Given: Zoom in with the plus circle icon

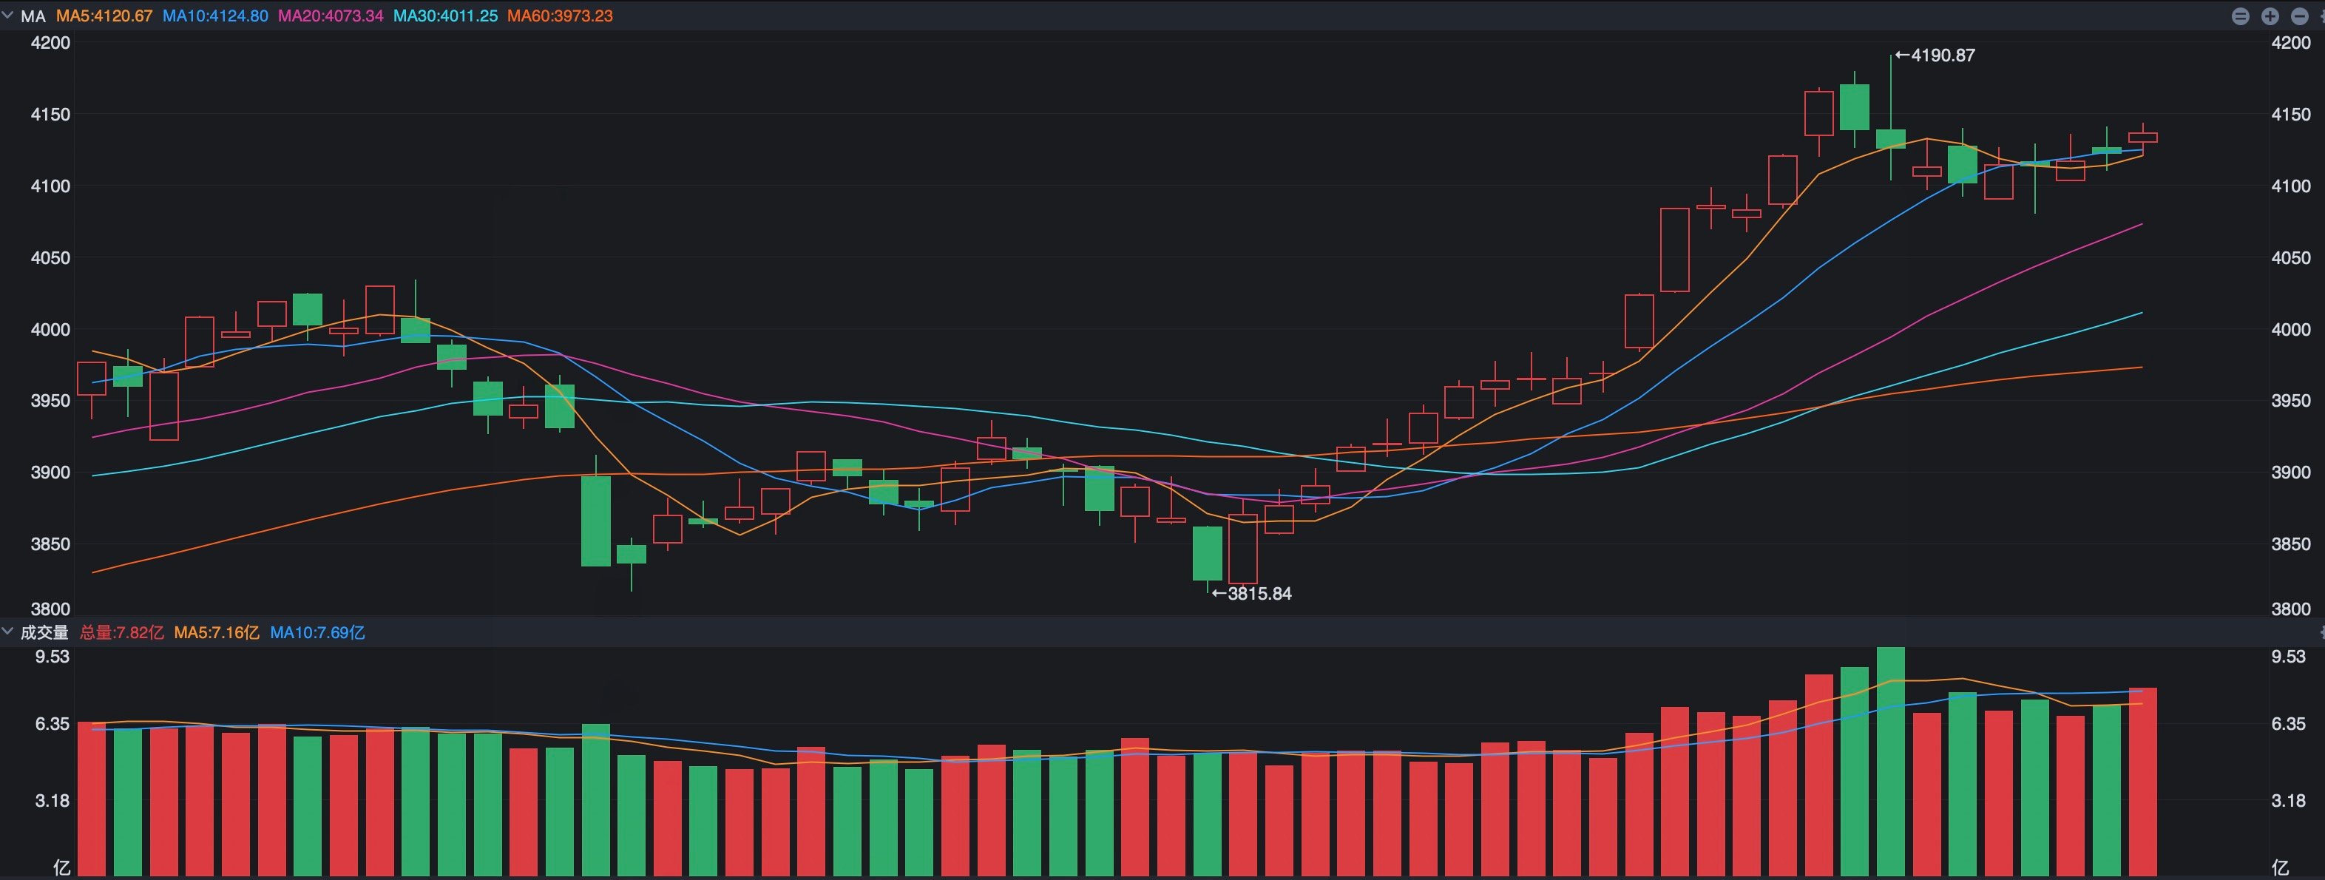Looking at the screenshot, I should click(2270, 16).
